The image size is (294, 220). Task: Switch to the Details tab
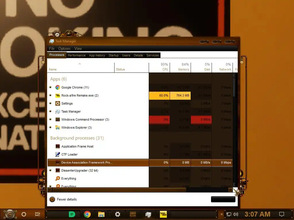tap(138, 55)
